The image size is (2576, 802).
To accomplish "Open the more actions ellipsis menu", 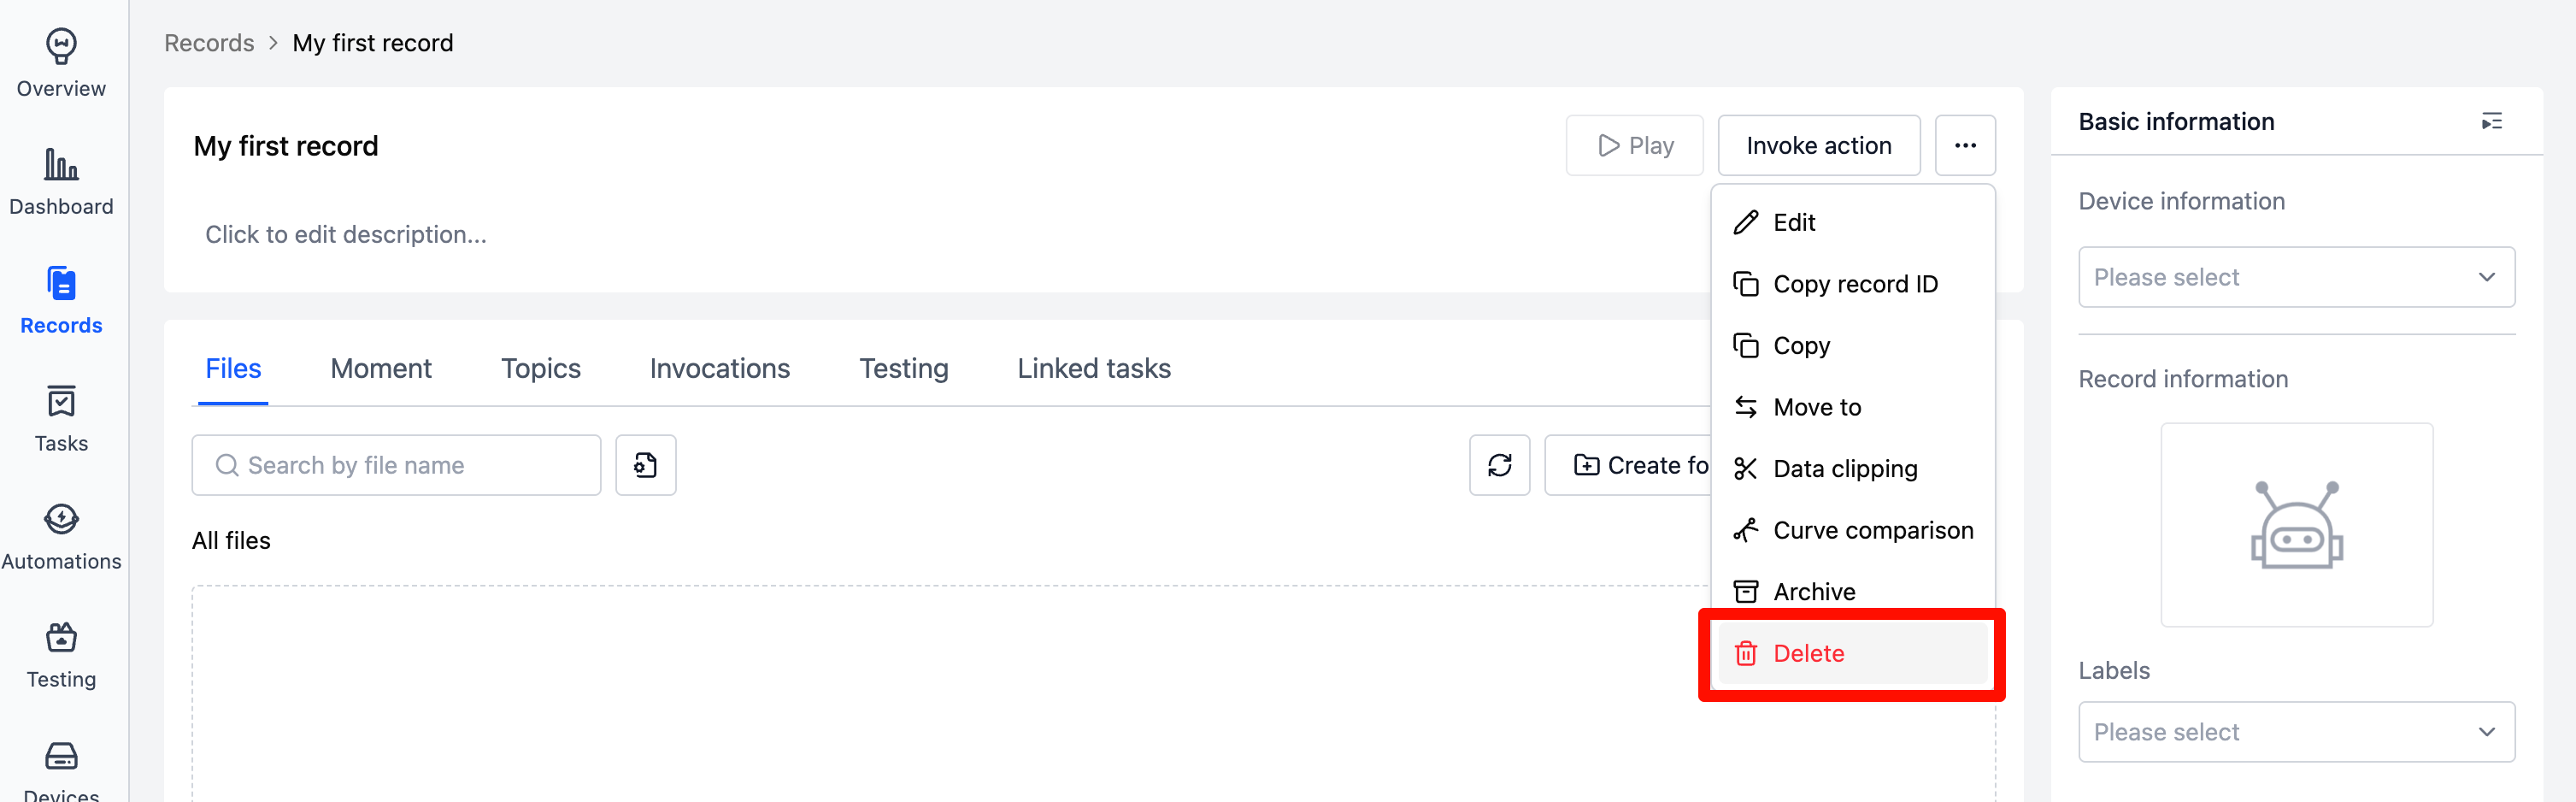I will click(1965, 145).
